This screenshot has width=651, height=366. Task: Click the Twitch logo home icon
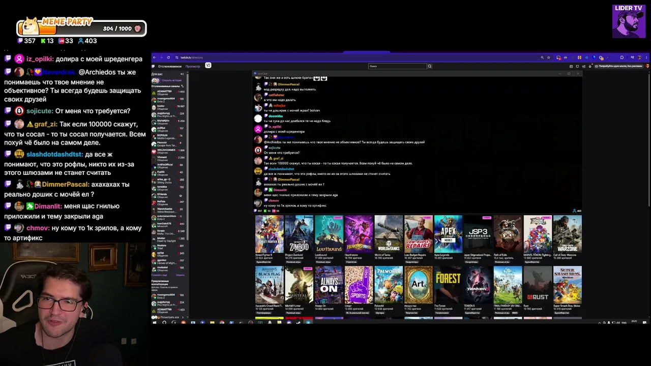click(x=153, y=66)
